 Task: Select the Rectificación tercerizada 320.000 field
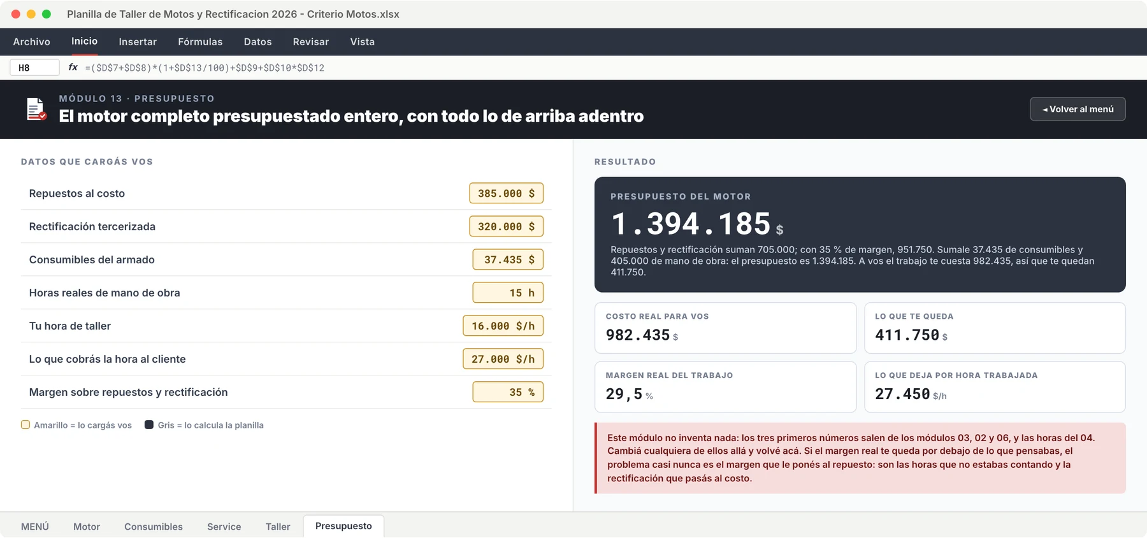tap(506, 226)
